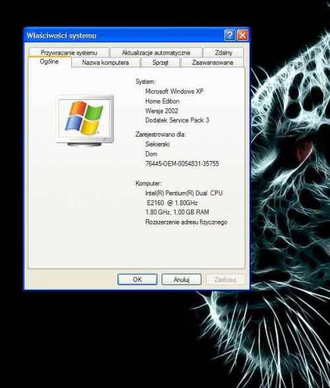Click the Windows XP logo monitor image
The image size is (330, 388).
coord(85,121)
